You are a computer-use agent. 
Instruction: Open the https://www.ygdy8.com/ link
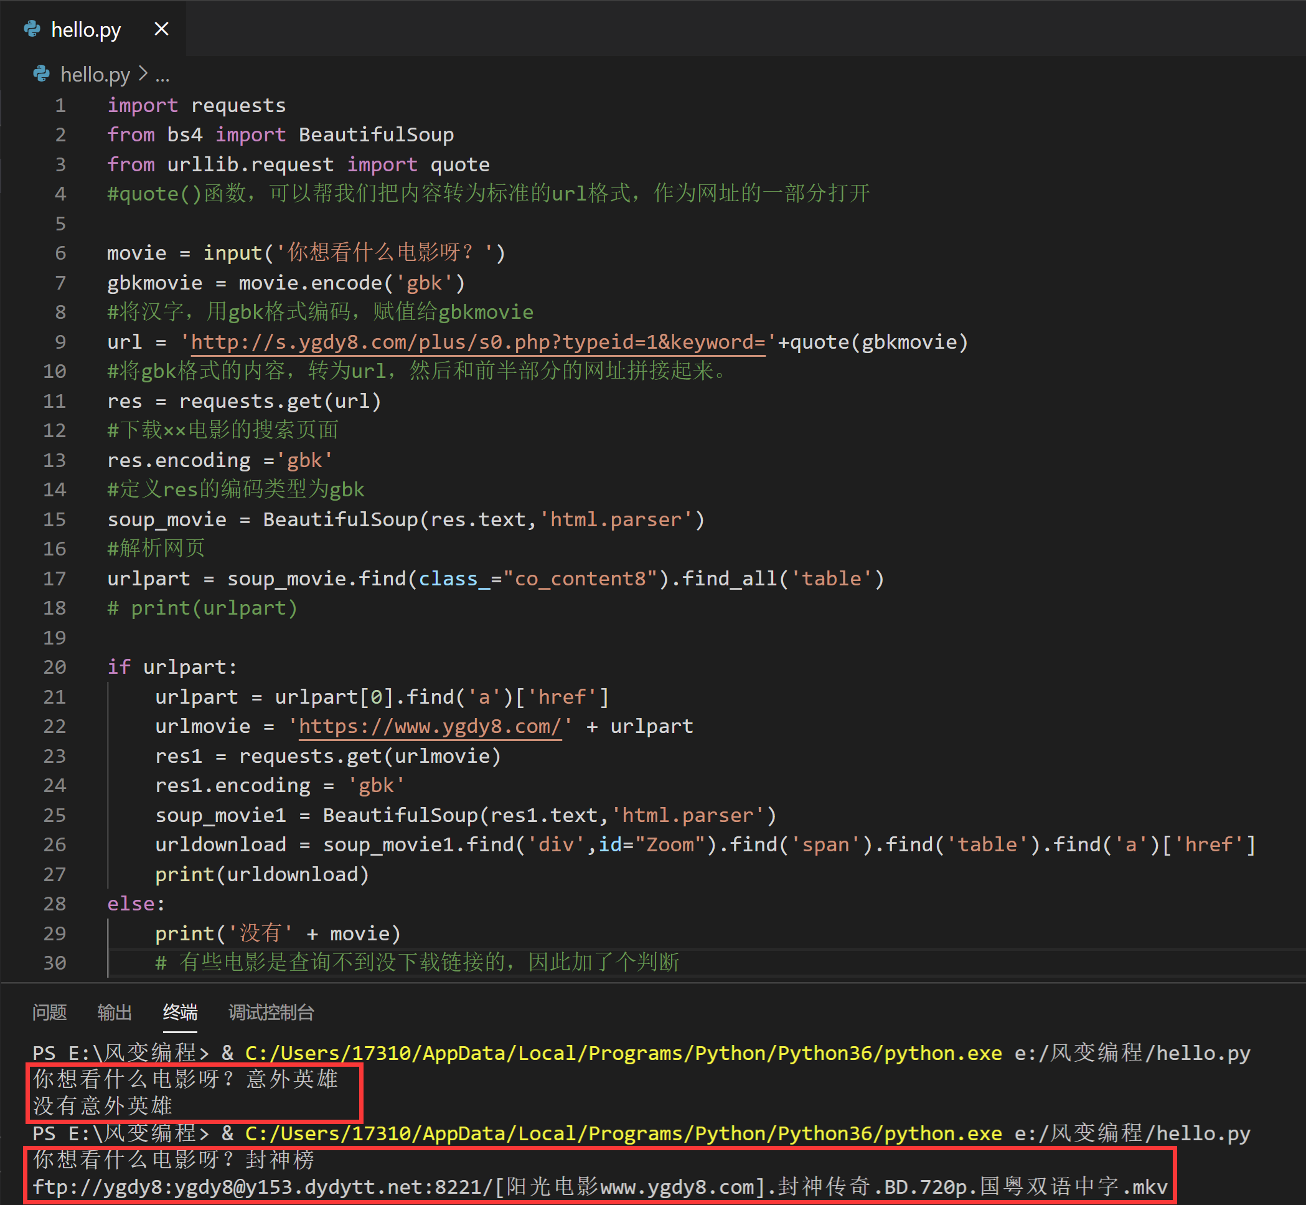click(x=430, y=726)
